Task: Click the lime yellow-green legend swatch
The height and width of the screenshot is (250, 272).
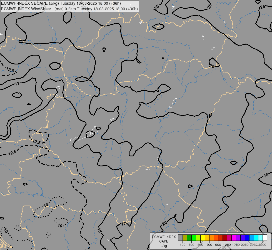Action: [x=198, y=238]
